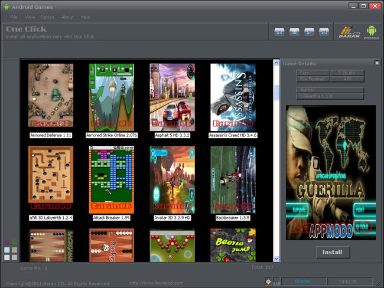Click the 'Total: 117' status text
This screenshot has width=384, height=288.
(262, 267)
